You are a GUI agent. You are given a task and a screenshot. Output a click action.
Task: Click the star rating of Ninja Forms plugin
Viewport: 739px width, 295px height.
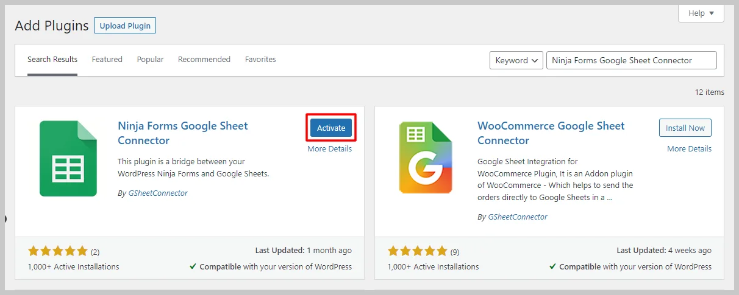pyautogui.click(x=58, y=251)
